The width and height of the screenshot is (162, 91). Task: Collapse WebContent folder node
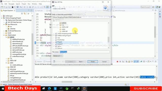4,35
